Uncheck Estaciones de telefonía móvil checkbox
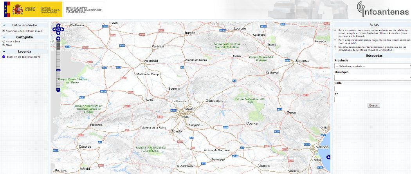Image resolution: width=411 pixels, height=174 pixels. 4,31
